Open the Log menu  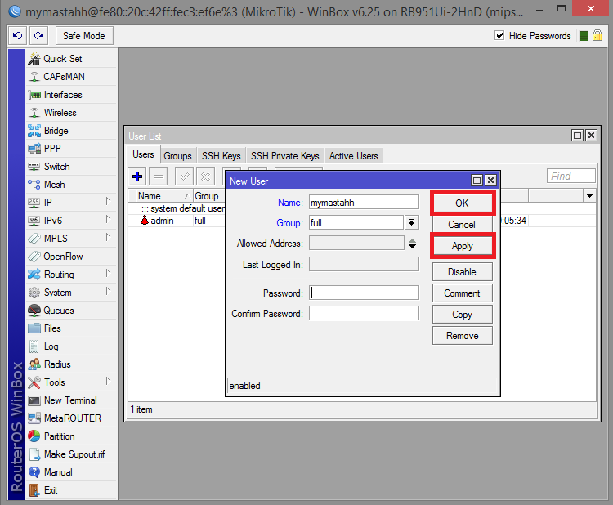click(x=72, y=346)
